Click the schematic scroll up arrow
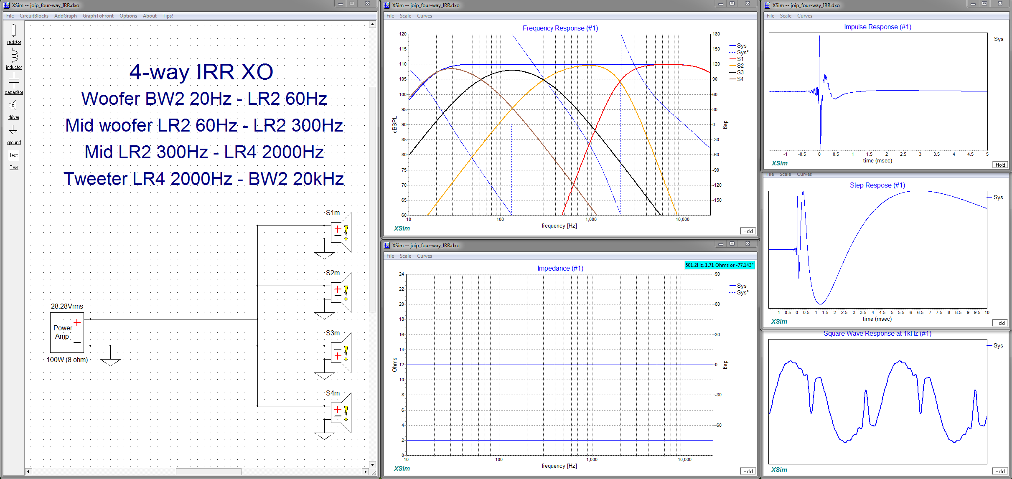Image resolution: width=1012 pixels, height=479 pixels. (x=372, y=24)
